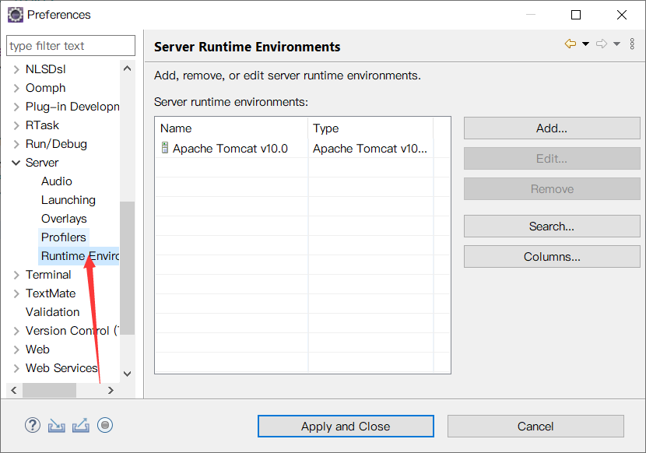Select Runtime Environments under Server

[x=79, y=256]
